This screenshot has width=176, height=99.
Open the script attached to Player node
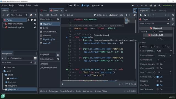[x=32, y=20]
